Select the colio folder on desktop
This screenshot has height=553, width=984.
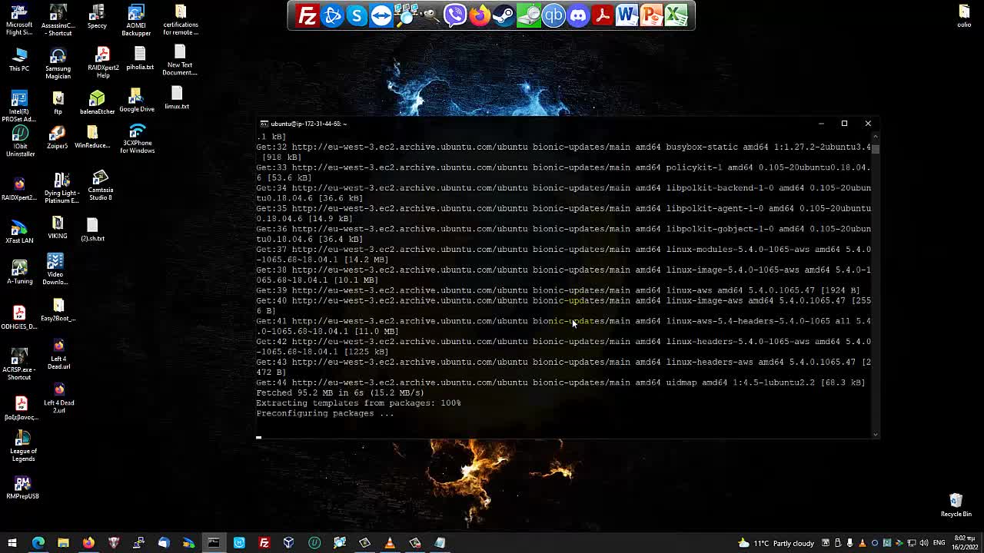(964, 16)
